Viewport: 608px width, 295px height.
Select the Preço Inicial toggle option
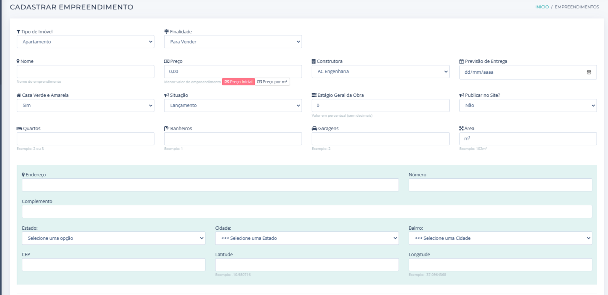238,82
